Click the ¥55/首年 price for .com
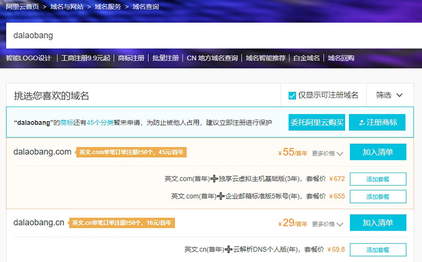Screen dimensions: 422x262 click(x=293, y=152)
